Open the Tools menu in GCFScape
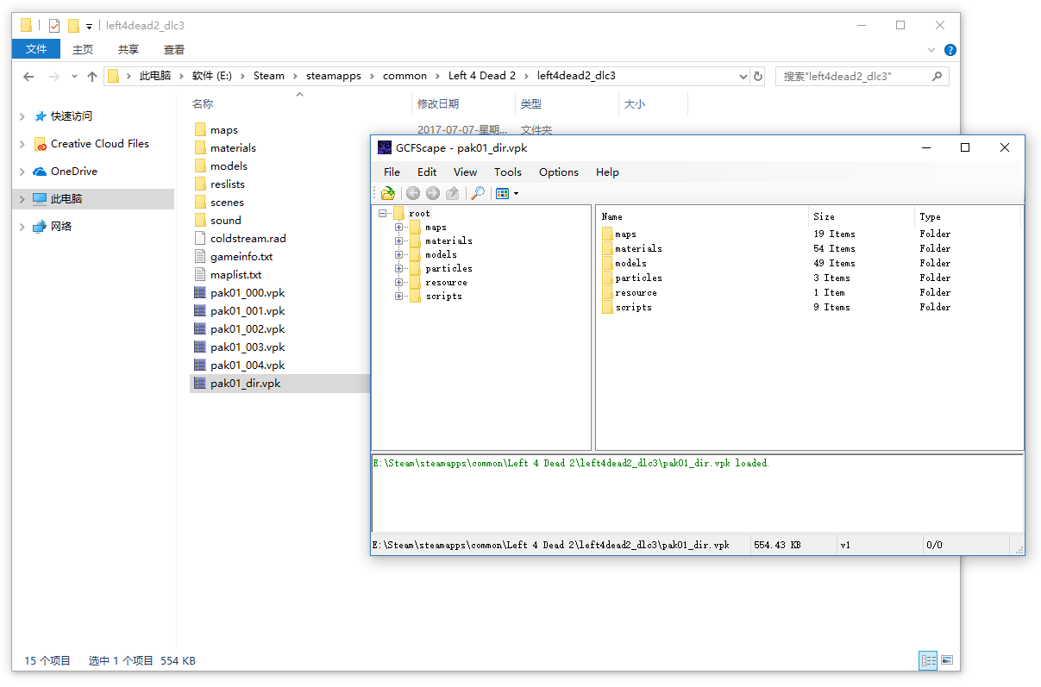This screenshot has width=1041, height=687. (508, 172)
